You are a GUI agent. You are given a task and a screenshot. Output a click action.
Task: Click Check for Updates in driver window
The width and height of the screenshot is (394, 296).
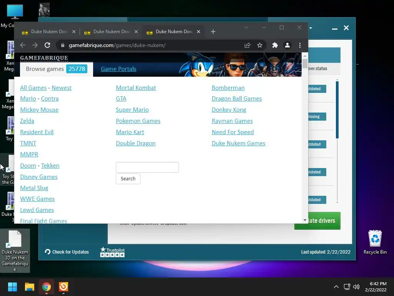[67, 252]
